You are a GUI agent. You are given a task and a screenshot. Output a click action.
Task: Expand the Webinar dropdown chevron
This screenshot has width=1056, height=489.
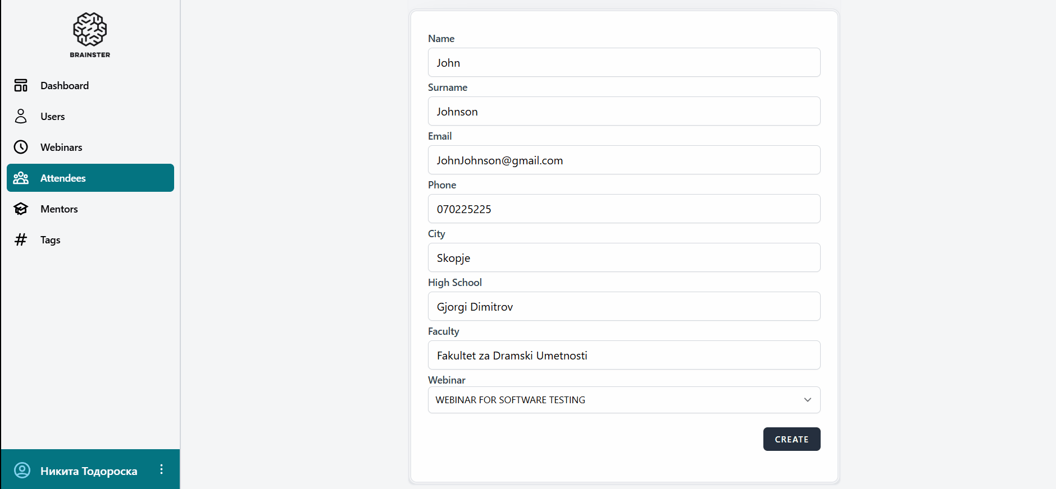pos(807,400)
